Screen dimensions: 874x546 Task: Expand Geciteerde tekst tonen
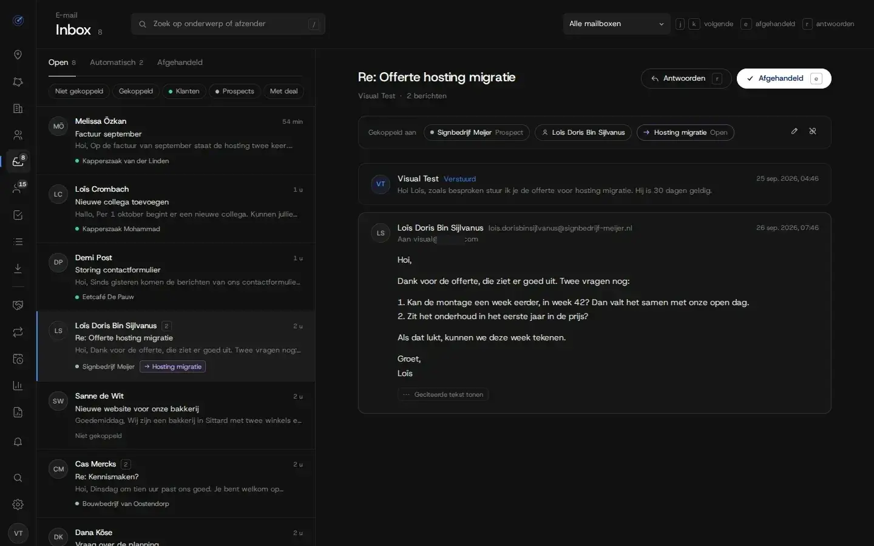point(443,394)
